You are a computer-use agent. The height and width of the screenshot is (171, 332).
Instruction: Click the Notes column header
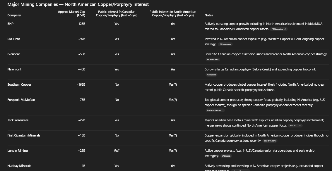[x=208, y=15]
